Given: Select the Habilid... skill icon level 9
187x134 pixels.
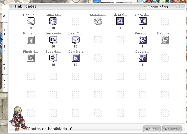Looking at the screenshot, I should point(31,21).
